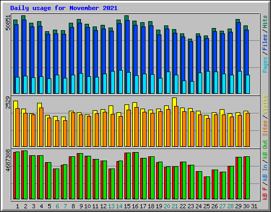Screen dimensions: 271x212
Task: Click day label '16' on the x-axis
Action: click(x=135, y=206)
